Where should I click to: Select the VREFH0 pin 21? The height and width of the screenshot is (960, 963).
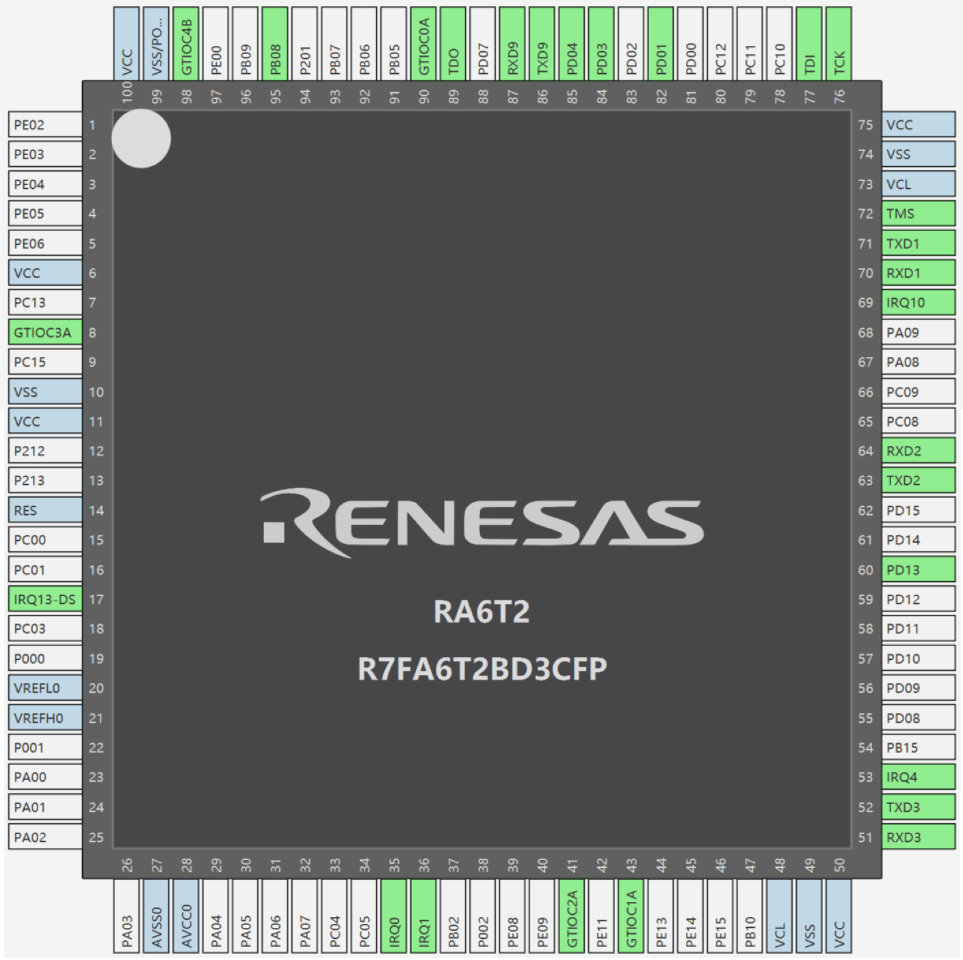pos(45,718)
